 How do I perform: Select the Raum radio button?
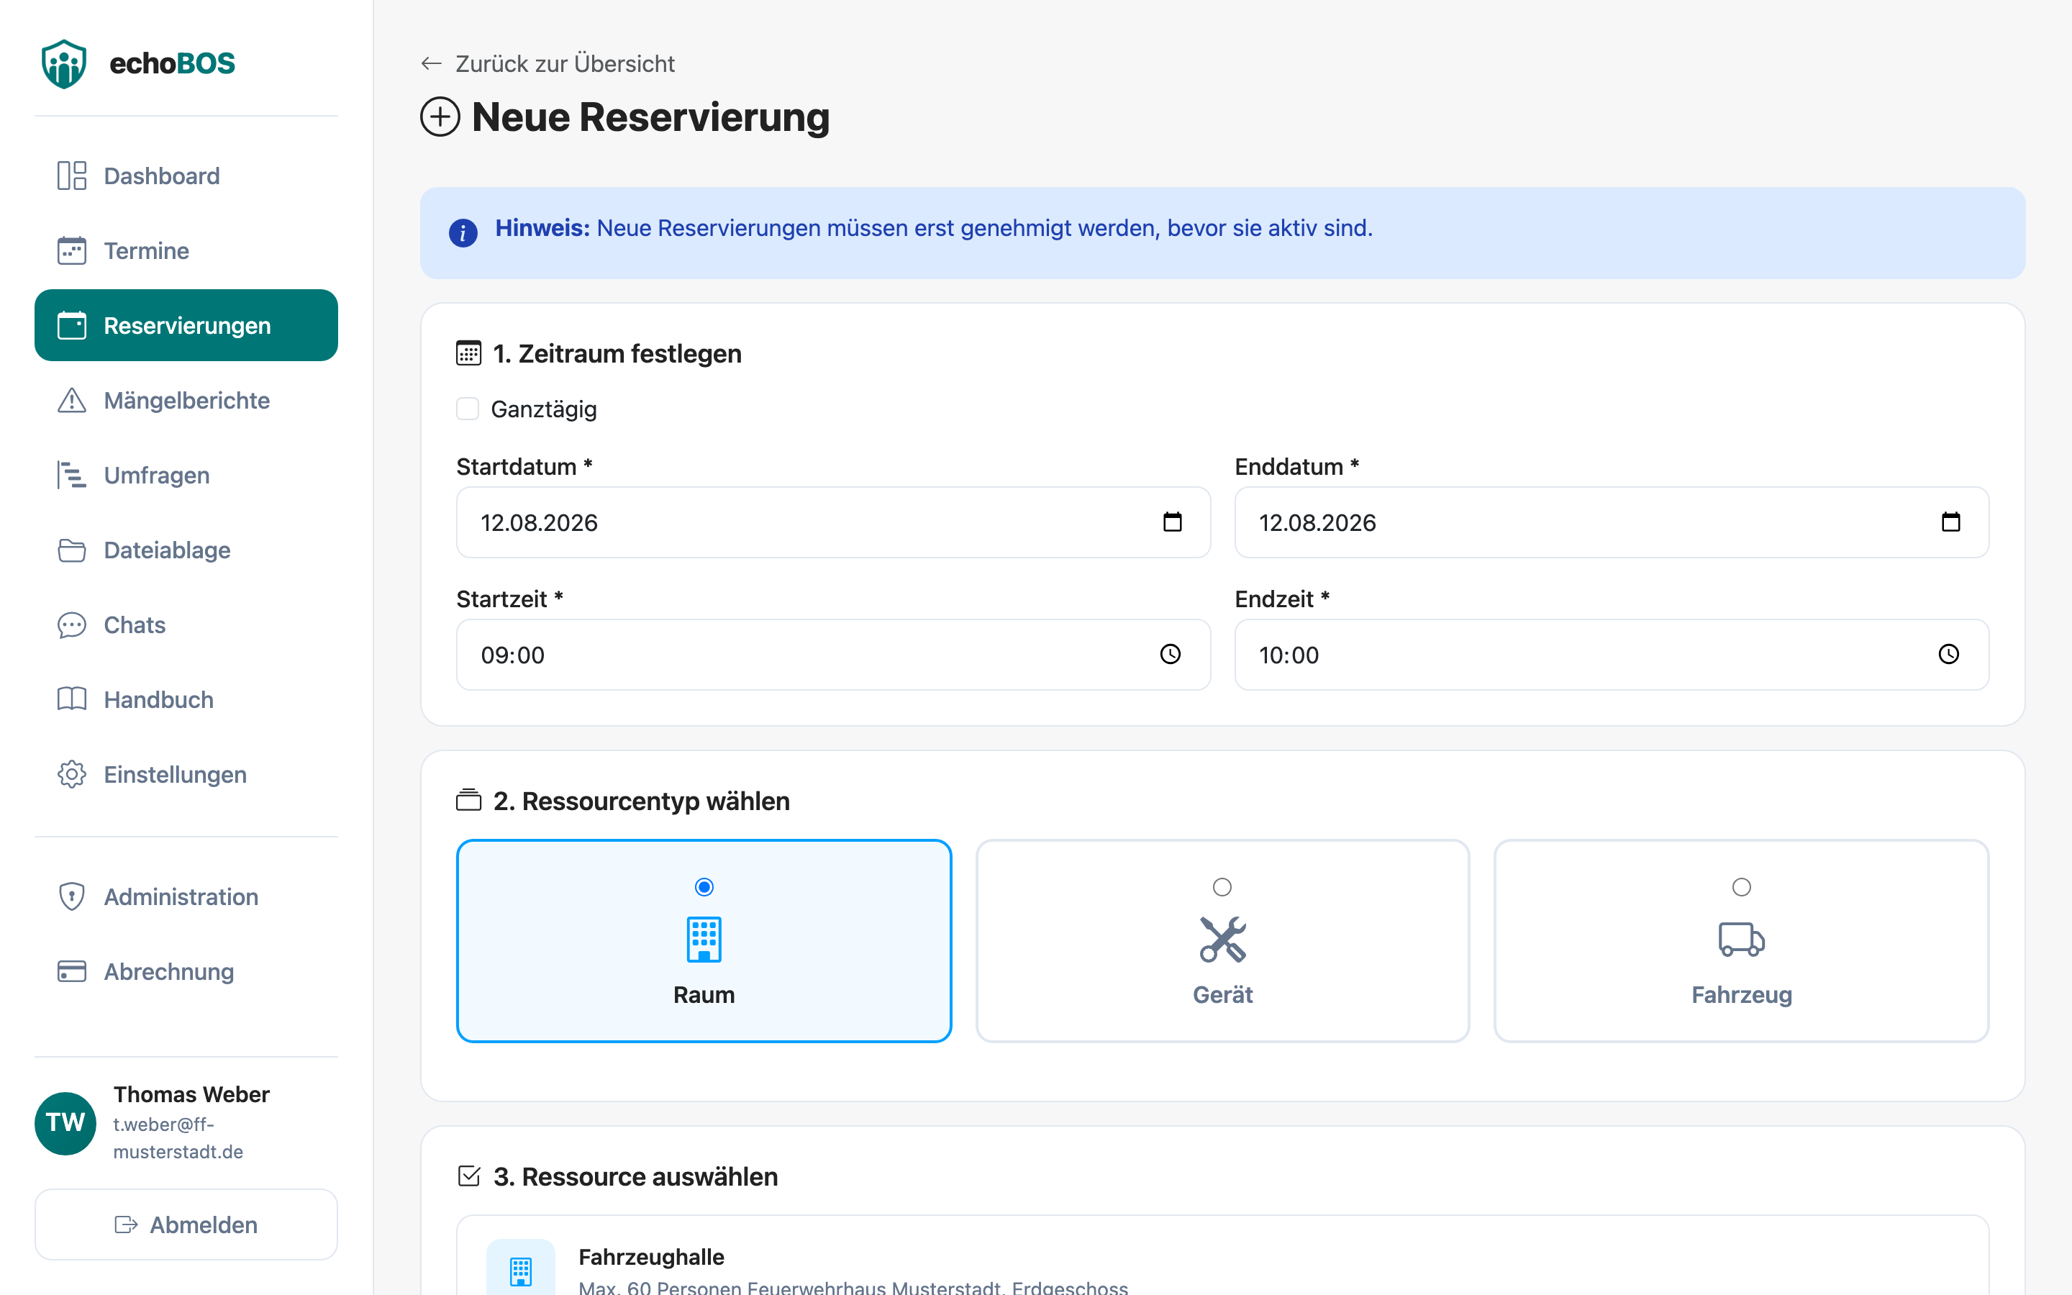704,887
